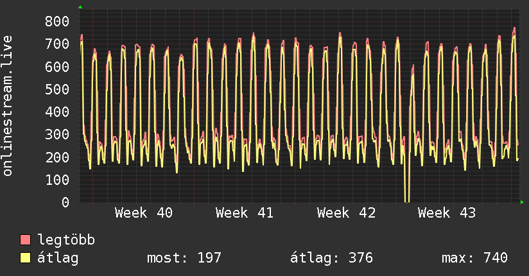Click the green arrow at the top of the y-axis
529x276 pixels.
(80, 7)
